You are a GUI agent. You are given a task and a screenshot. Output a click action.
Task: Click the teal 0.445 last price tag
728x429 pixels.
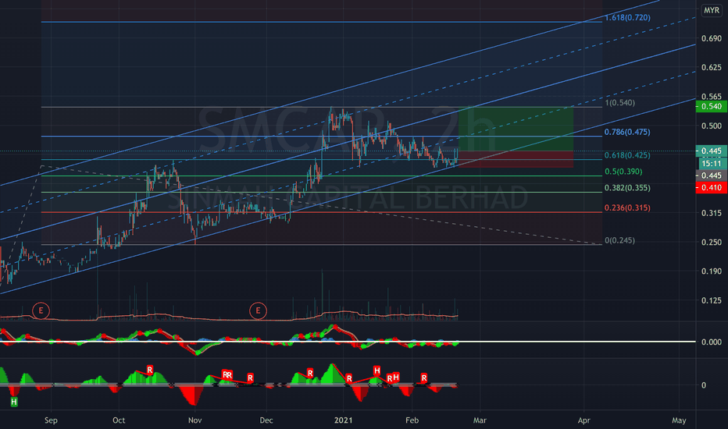[x=712, y=151]
